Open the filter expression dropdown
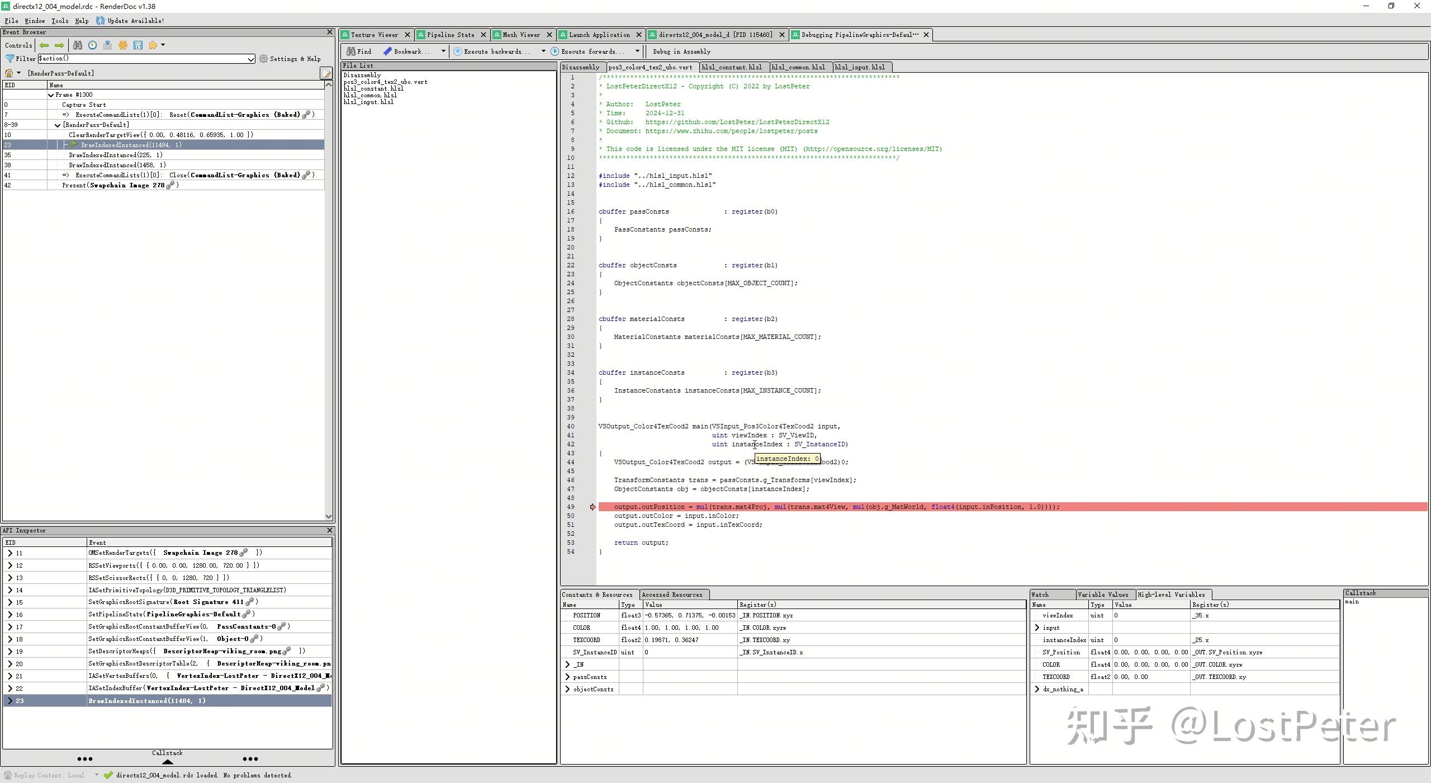This screenshot has width=1431, height=783. tap(250, 59)
